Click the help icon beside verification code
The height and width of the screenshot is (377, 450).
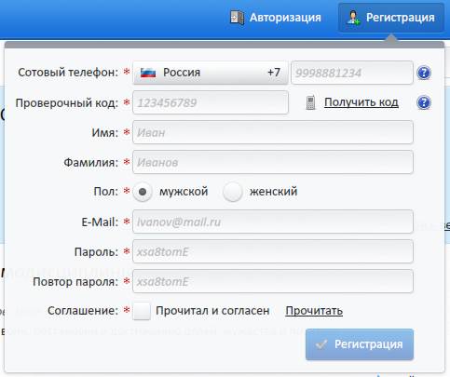(x=424, y=102)
